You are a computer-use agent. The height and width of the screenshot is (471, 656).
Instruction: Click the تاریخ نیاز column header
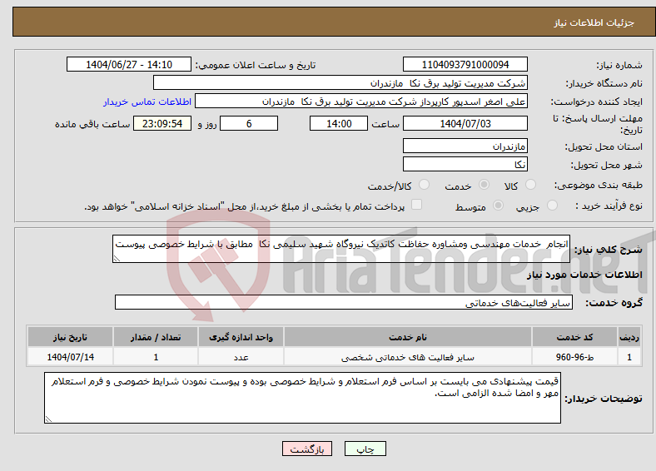point(70,337)
